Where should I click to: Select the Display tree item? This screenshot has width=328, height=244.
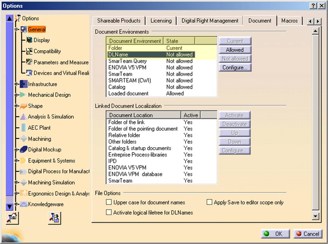[x=42, y=40]
